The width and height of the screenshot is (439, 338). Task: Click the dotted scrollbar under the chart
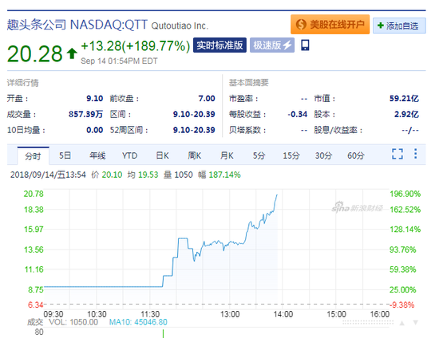368,323
